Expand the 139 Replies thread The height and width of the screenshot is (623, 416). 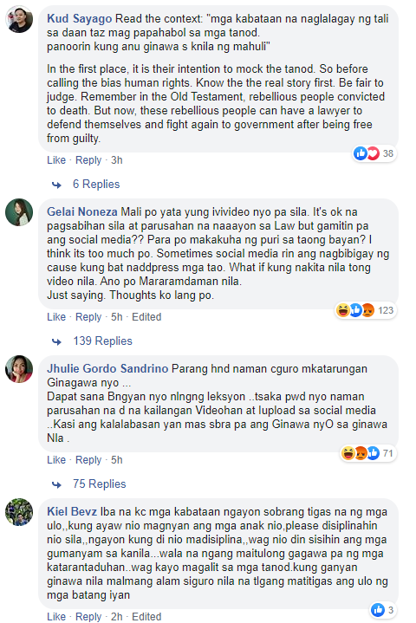102,341
